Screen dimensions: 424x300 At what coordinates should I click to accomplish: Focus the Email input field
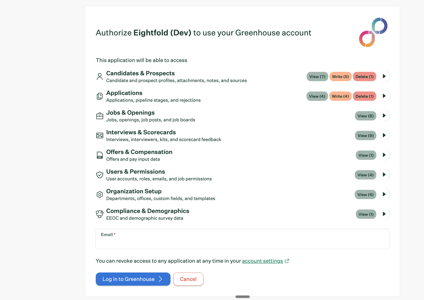point(243,239)
